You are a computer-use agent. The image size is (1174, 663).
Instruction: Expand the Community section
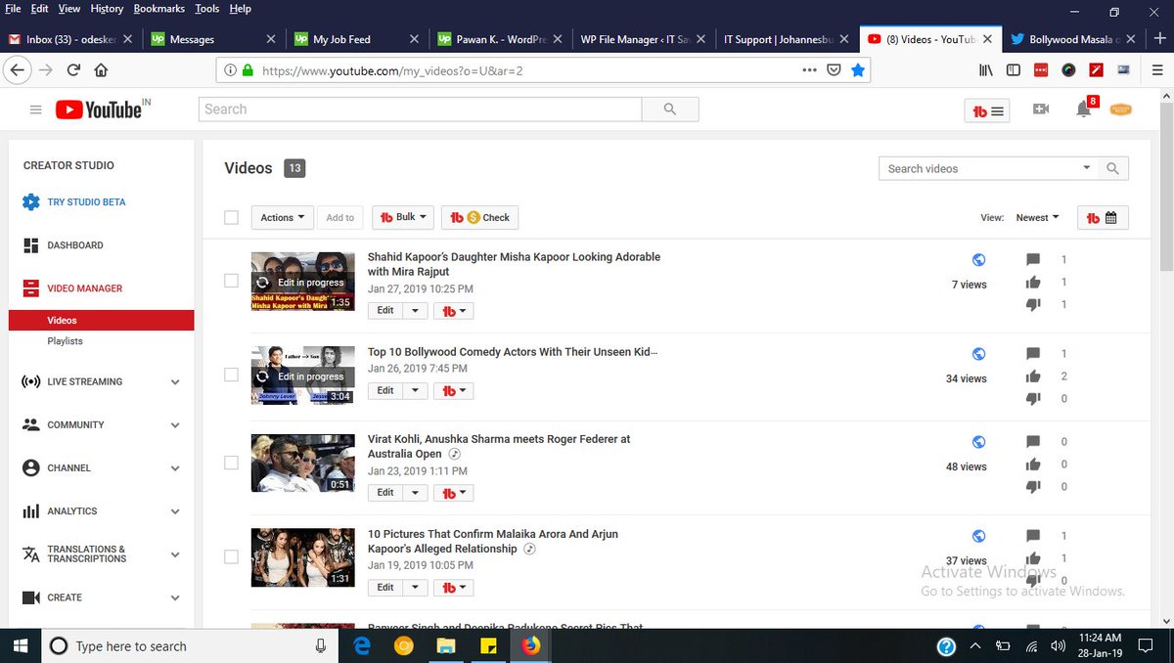(x=175, y=425)
